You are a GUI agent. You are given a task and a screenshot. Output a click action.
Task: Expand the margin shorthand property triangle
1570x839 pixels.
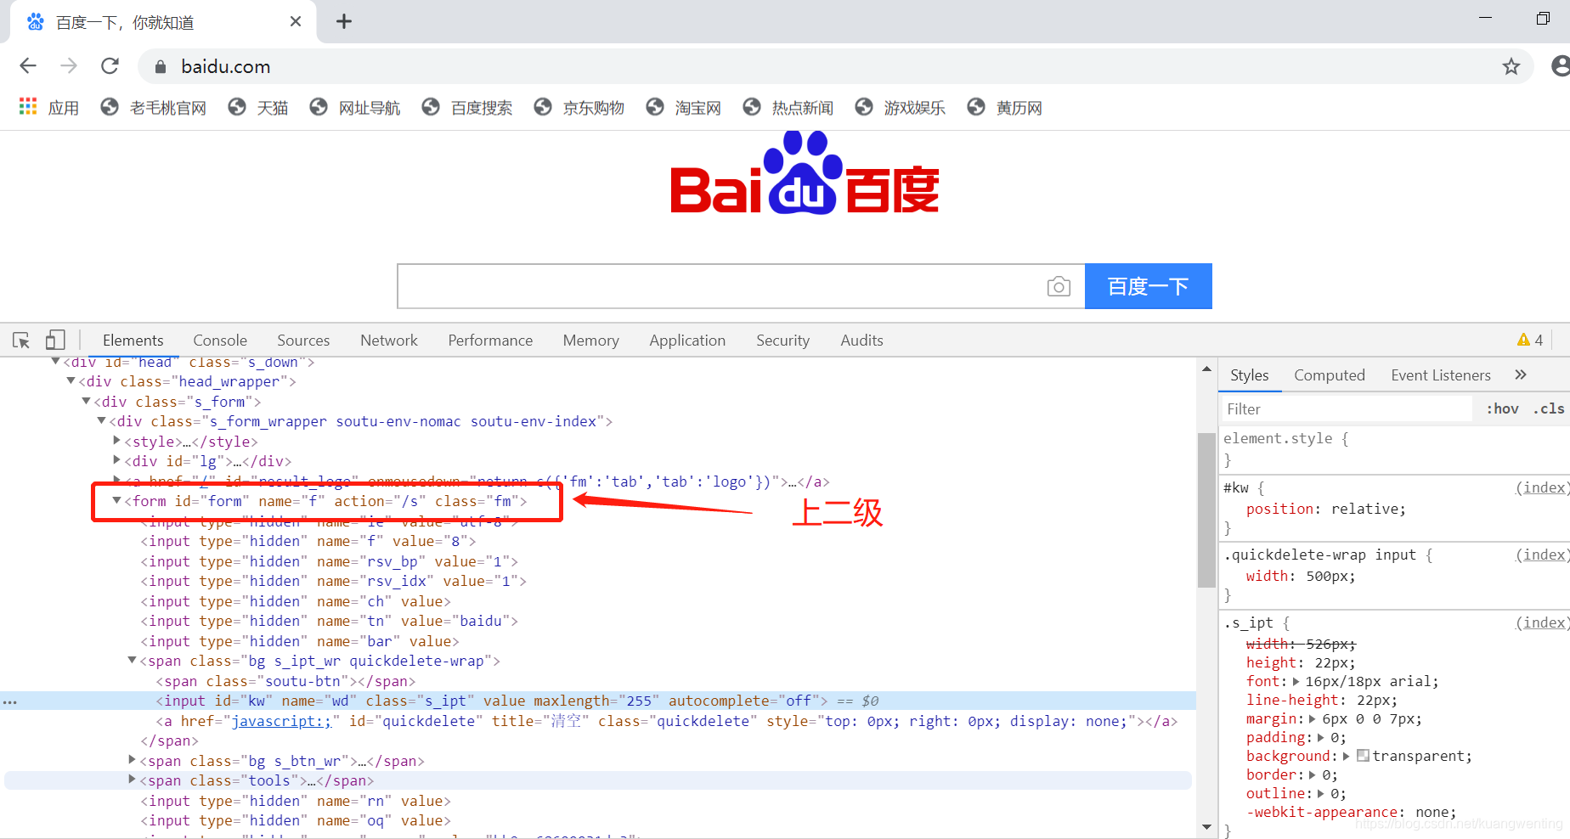click(1313, 718)
